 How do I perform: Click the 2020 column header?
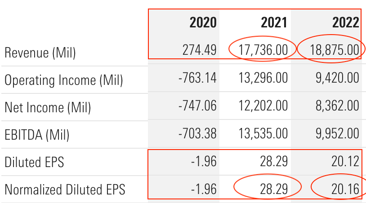(203, 22)
